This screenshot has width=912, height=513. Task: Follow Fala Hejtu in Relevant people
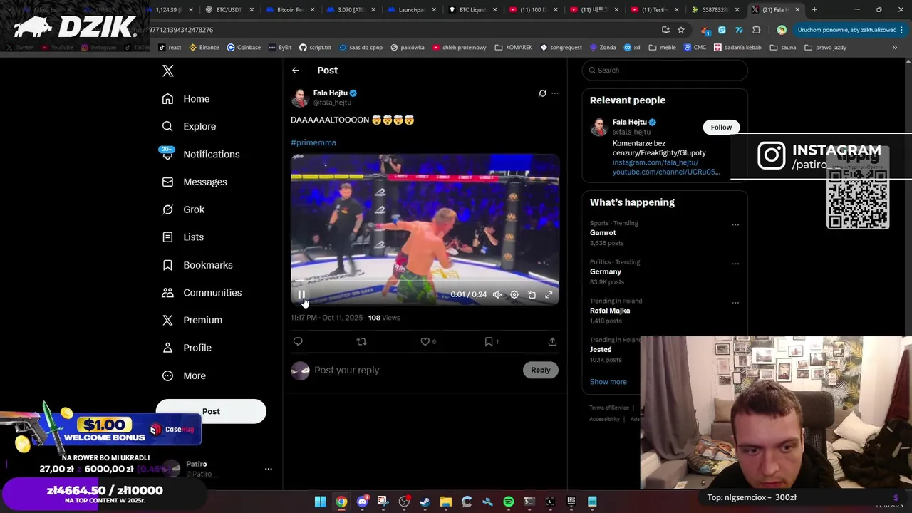721,127
